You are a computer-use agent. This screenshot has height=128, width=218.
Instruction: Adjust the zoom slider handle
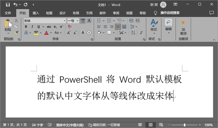point(184,125)
